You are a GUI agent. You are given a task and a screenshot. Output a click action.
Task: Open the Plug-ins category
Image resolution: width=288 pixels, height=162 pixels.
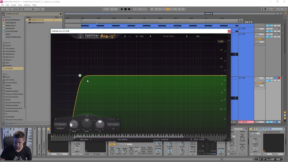pyautogui.click(x=8, y=60)
